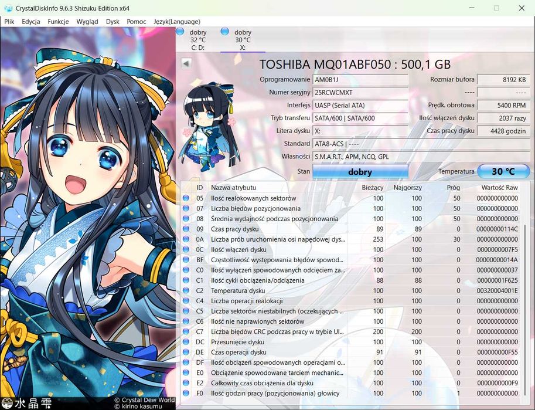
Task: Click status orb of attribute F0
Action: 186,393
